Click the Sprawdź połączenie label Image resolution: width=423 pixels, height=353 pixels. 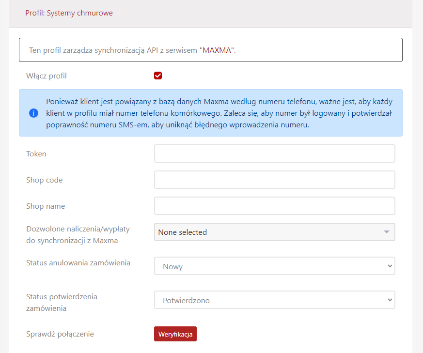60,334
